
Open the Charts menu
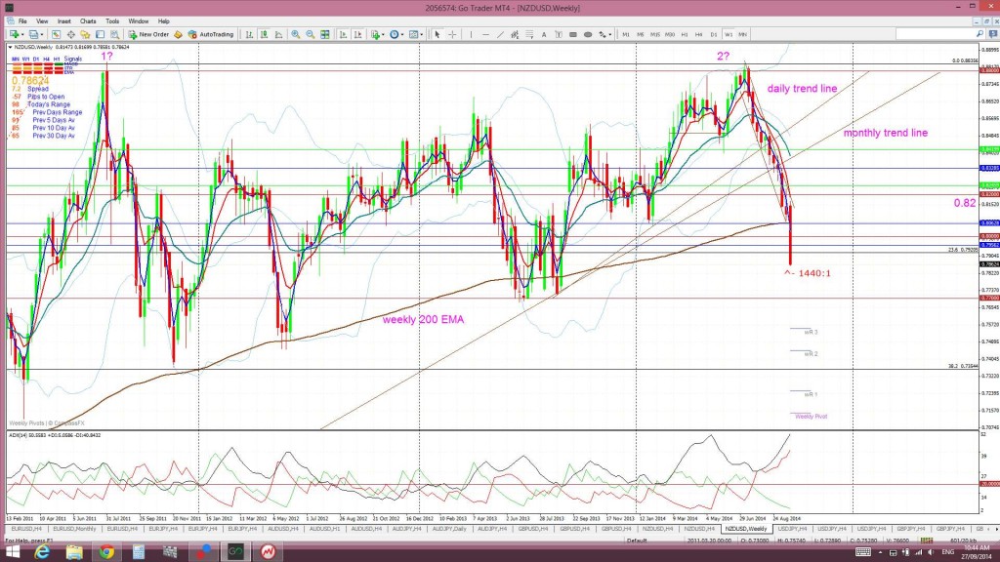pos(88,21)
